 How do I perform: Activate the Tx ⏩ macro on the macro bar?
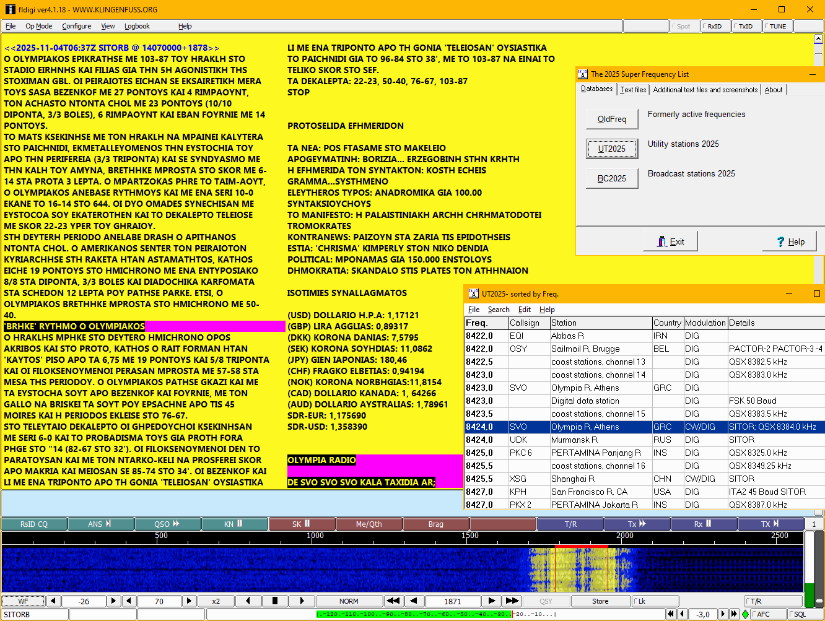[x=637, y=524]
